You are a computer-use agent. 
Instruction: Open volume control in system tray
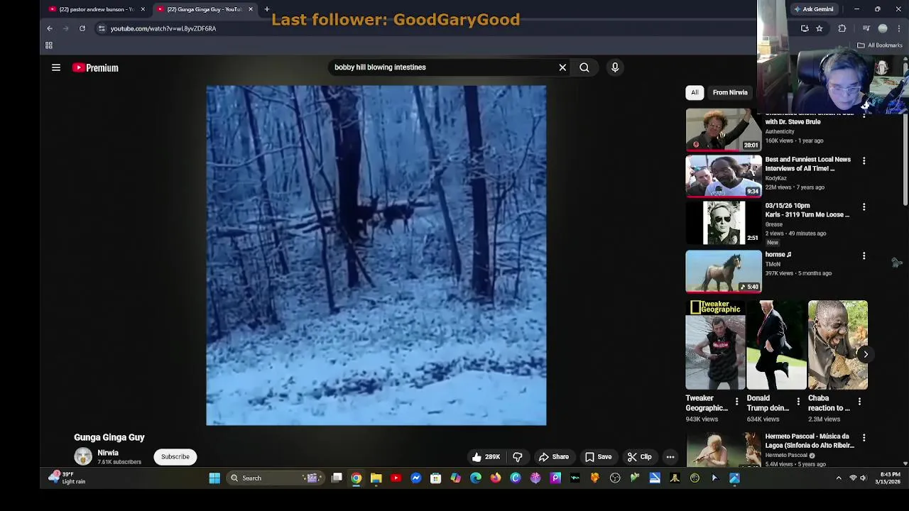864,478
